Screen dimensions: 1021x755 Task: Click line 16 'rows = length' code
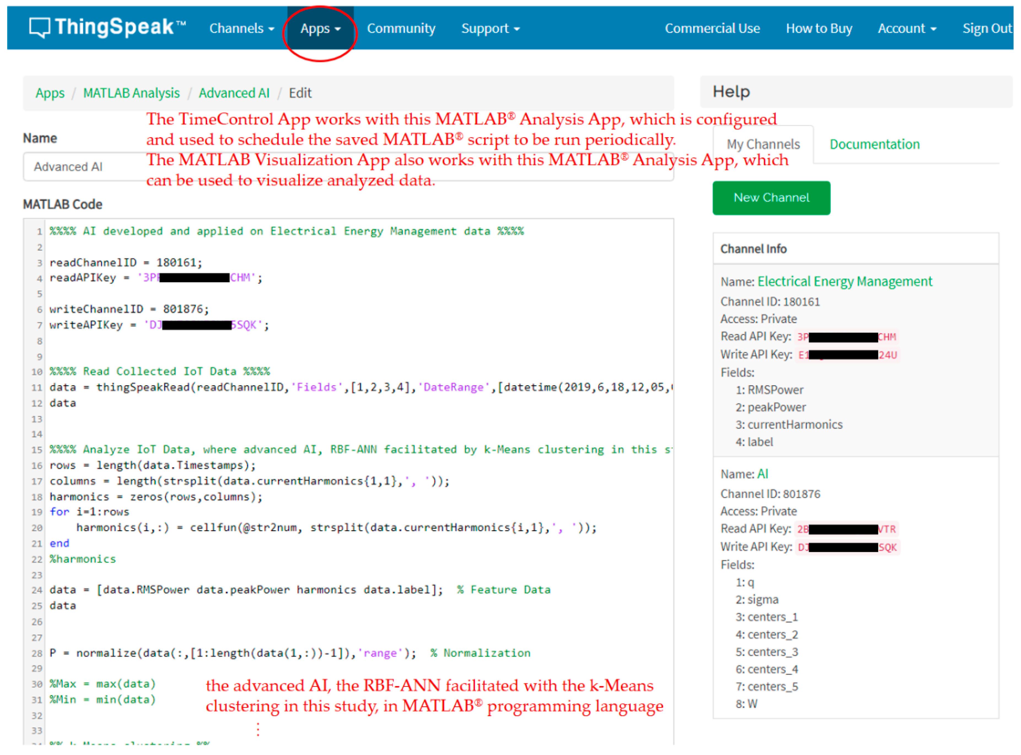tap(153, 466)
